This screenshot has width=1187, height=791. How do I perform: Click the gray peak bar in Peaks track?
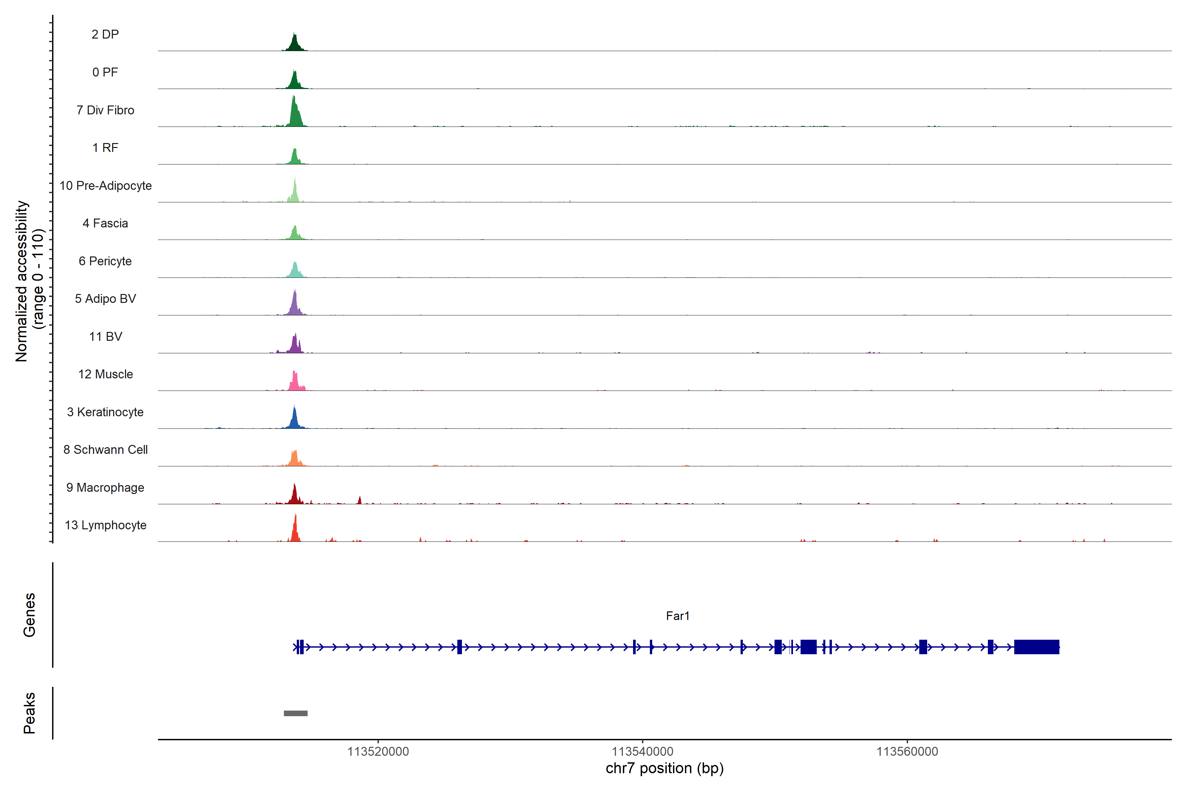(x=295, y=713)
